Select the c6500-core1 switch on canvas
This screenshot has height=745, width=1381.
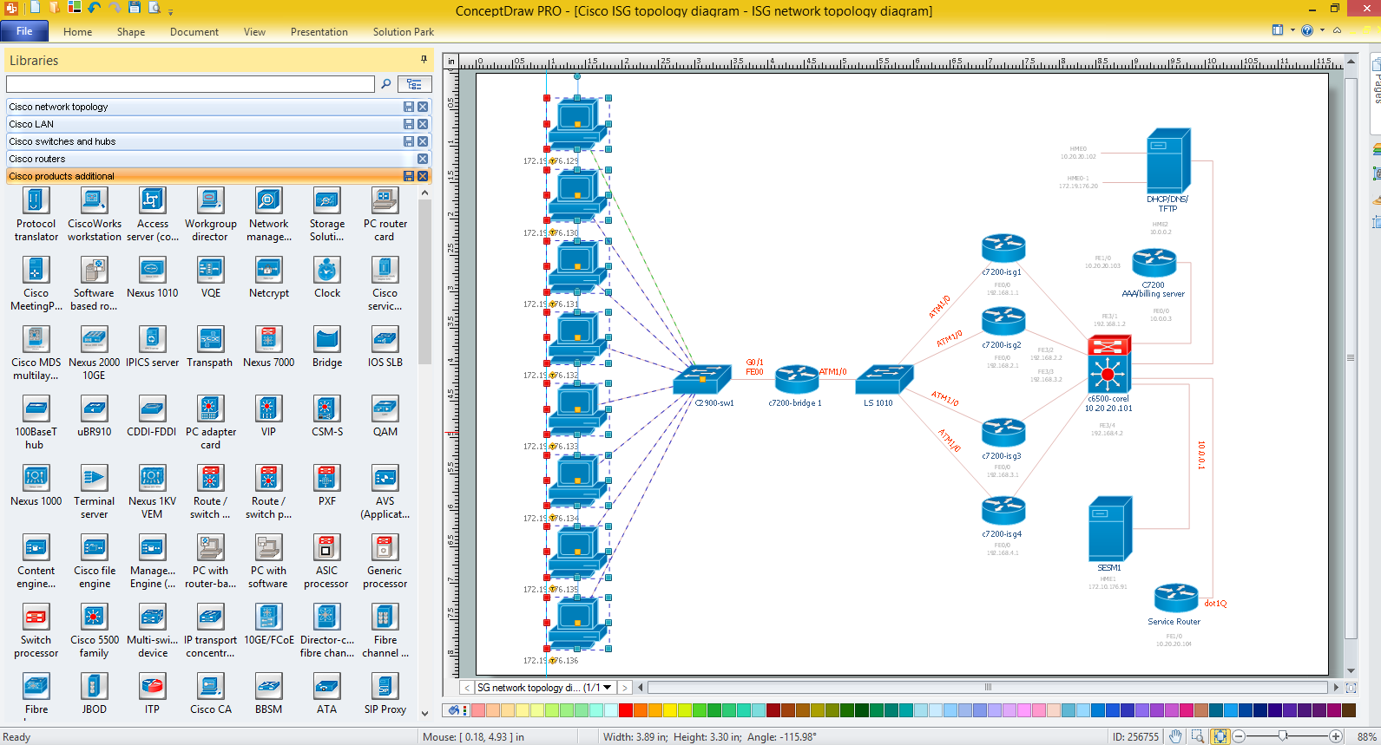[1108, 365]
